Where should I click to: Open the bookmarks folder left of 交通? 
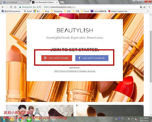click(67, 11)
